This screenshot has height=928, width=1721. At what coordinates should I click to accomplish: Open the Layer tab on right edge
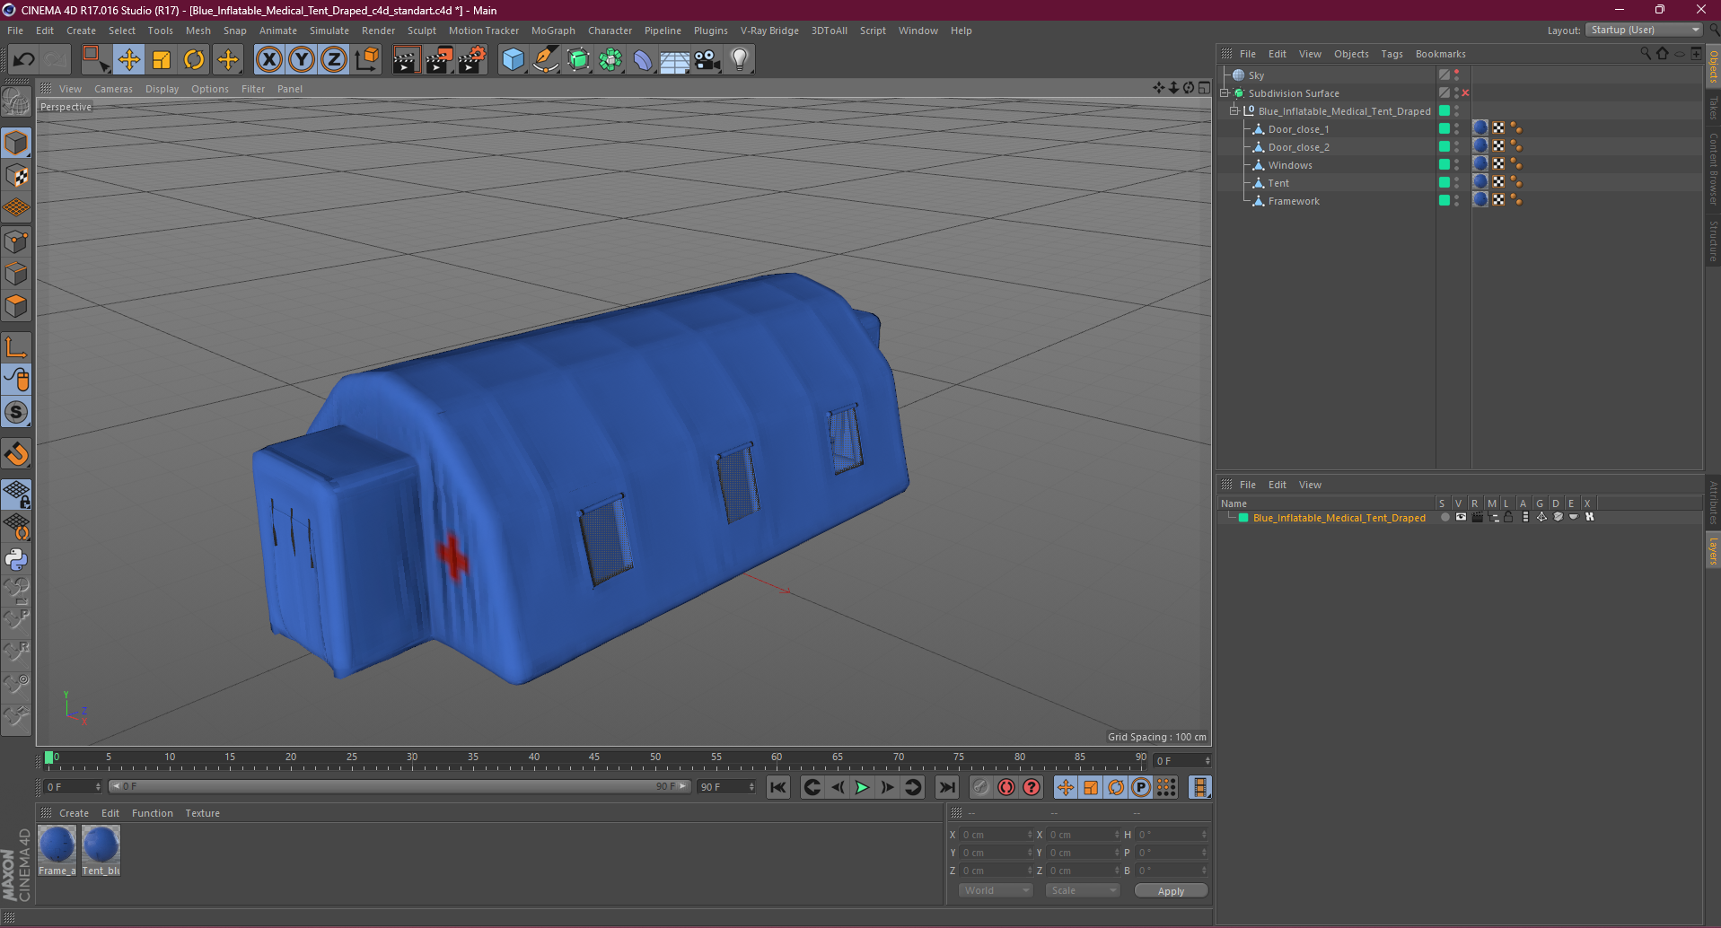pos(1713,551)
